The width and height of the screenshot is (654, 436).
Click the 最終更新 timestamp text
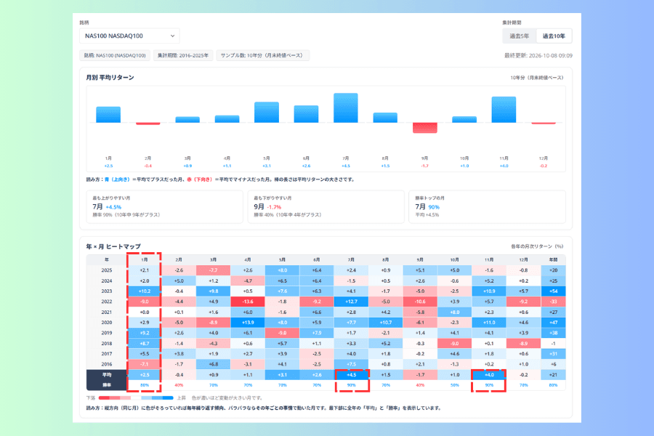538,55
